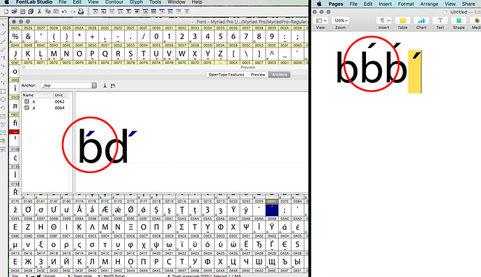Open the Format menu in Pages
This screenshot has height=277, width=481.
point(406,4)
